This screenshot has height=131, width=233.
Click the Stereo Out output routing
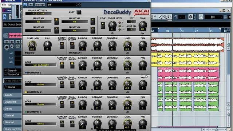(12, 74)
